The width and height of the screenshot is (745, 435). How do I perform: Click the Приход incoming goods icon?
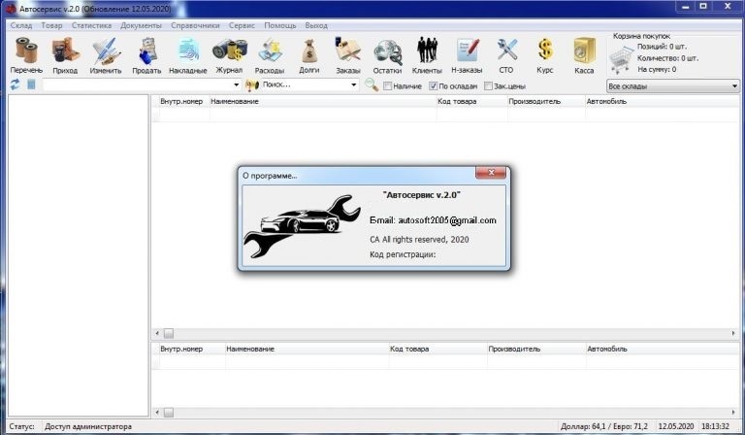(65, 54)
